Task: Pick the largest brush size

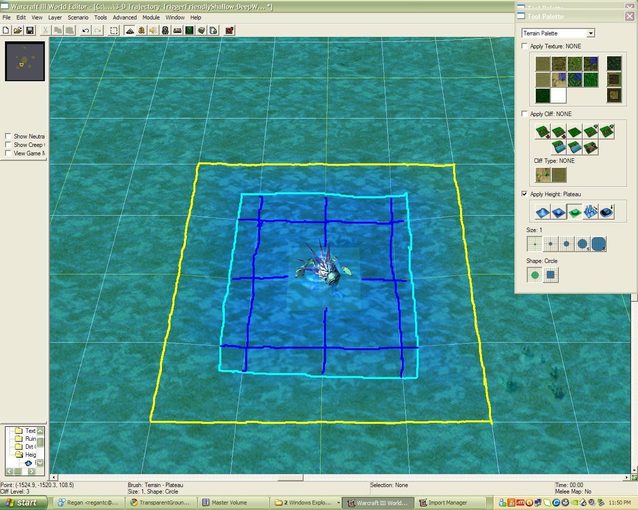Action: click(598, 244)
